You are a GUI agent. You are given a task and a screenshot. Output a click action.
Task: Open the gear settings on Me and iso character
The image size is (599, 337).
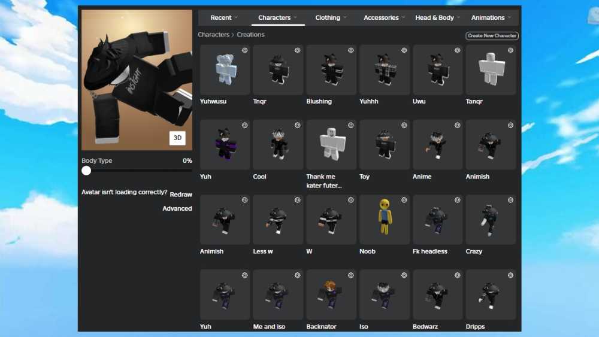tap(298, 275)
